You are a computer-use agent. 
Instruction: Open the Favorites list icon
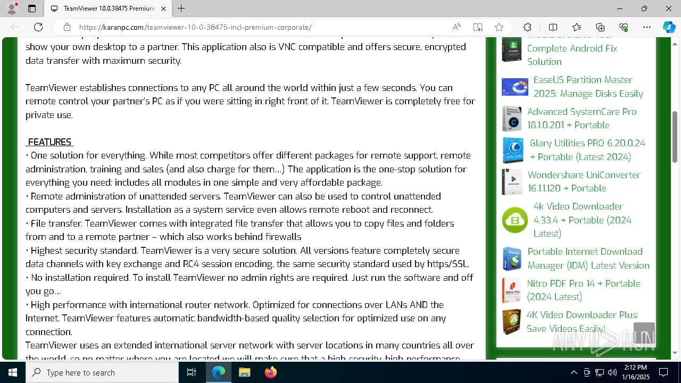[x=577, y=27]
